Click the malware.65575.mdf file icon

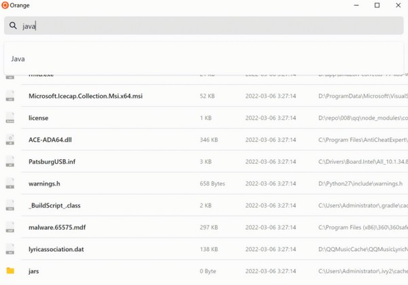click(10, 227)
